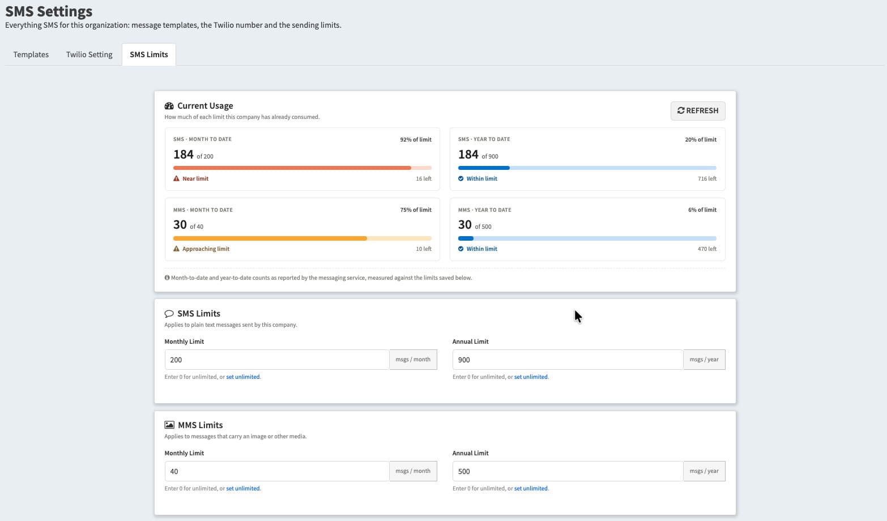Click set unlimited under SMS Annual Limit
The height and width of the screenshot is (521, 887).
click(531, 377)
